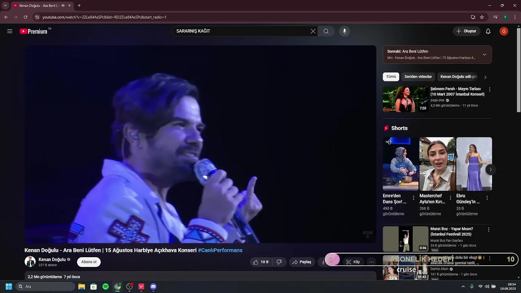521x293 pixels.
Task: Click the search magnifier button
Action: coord(326,31)
